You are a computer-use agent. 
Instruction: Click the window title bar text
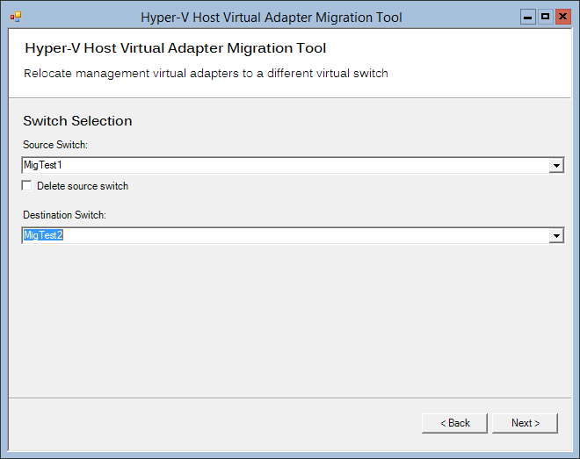[272, 18]
